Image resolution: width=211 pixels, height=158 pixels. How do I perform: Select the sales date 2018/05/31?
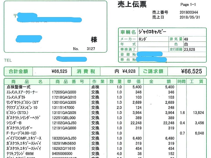[189, 17]
